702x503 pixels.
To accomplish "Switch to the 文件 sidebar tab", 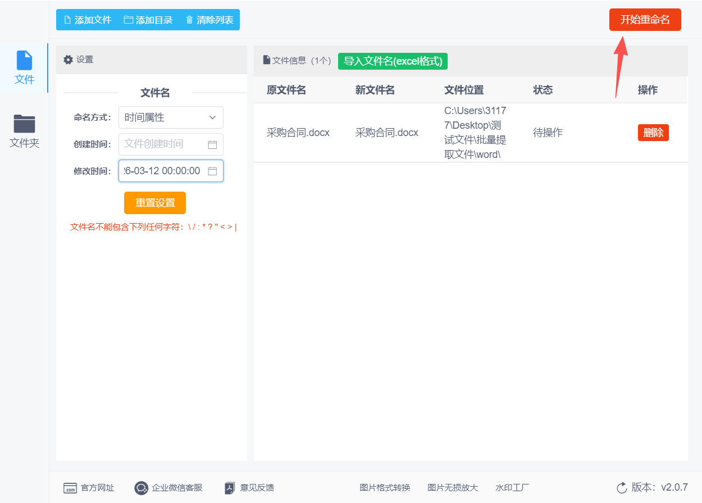I will 24,67.
